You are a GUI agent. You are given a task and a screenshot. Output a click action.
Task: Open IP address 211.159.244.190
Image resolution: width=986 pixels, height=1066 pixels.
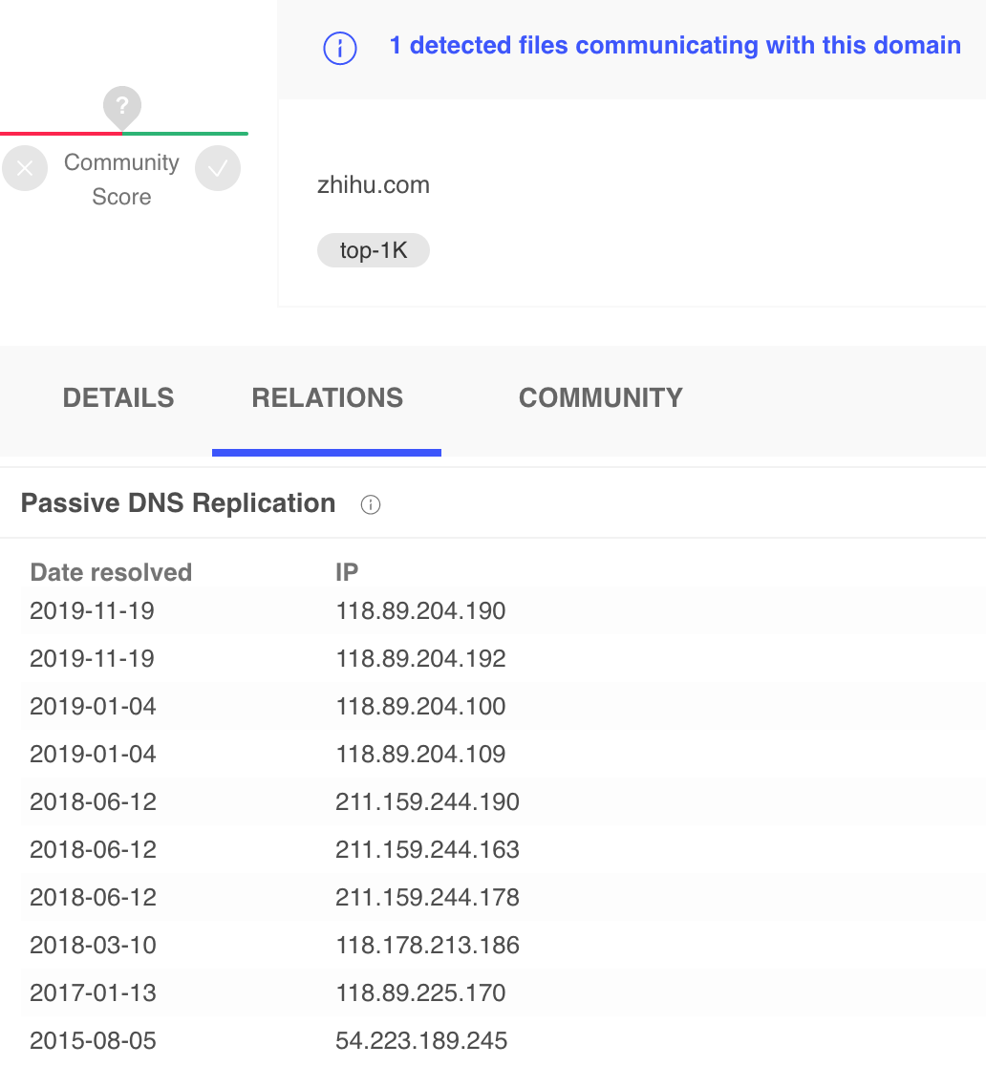point(427,802)
